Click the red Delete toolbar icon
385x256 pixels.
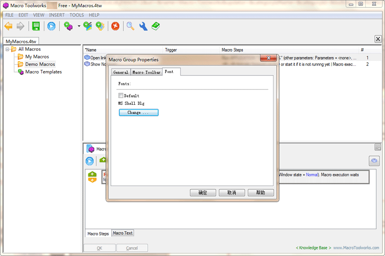(x=115, y=26)
